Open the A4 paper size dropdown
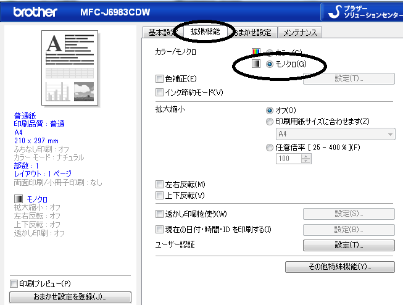 coord(336,134)
